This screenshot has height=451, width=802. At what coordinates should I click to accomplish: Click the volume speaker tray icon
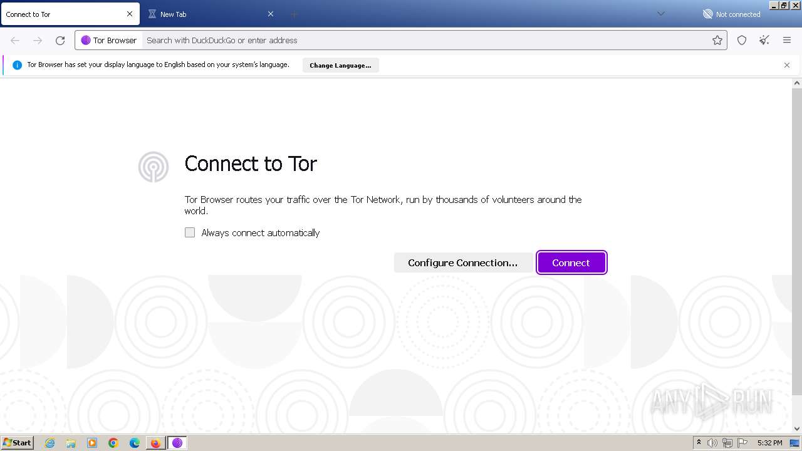click(x=712, y=443)
